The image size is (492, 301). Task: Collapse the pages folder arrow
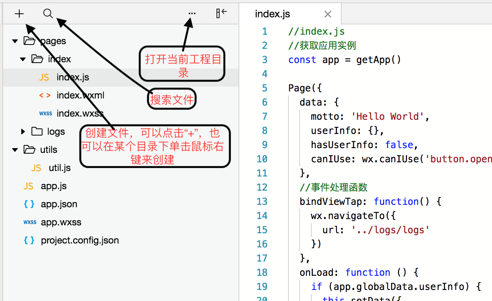click(15, 41)
